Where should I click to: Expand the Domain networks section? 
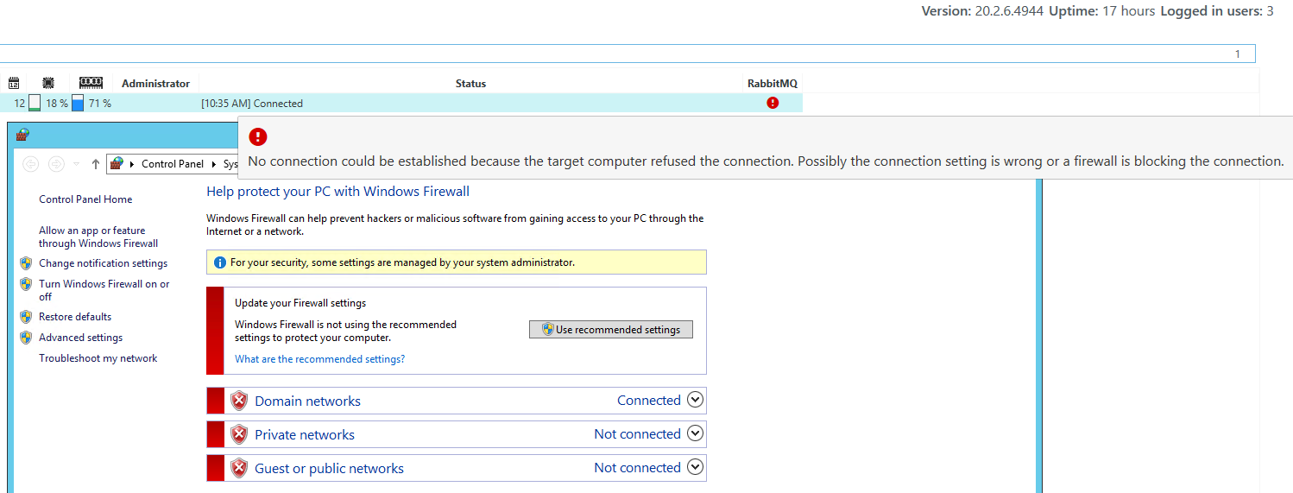[696, 400]
